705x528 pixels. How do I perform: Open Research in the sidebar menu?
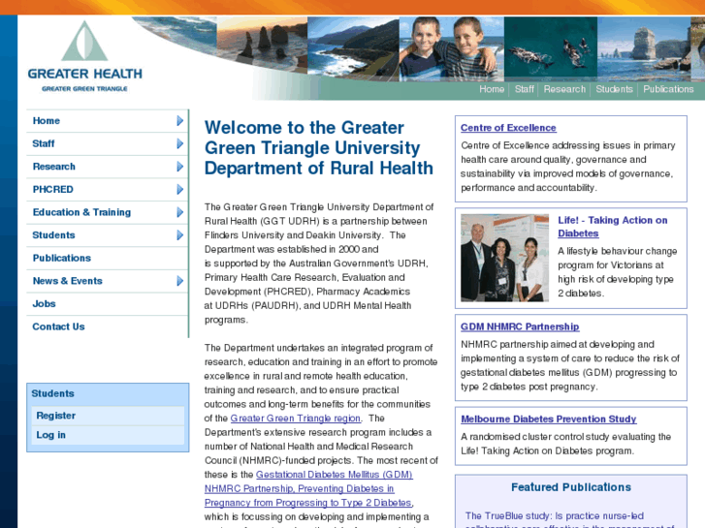(x=54, y=167)
